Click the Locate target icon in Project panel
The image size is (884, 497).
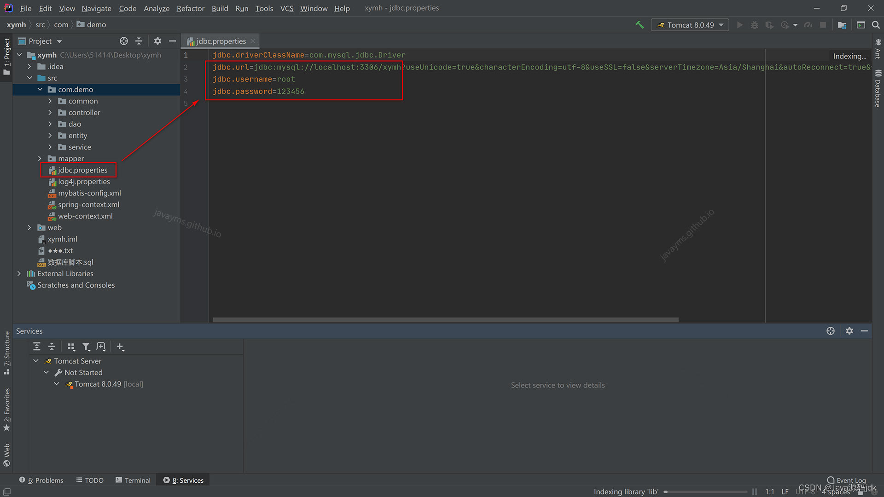(124, 41)
